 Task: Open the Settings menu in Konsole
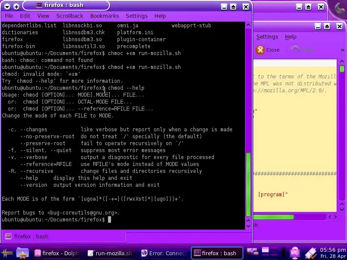137,16
